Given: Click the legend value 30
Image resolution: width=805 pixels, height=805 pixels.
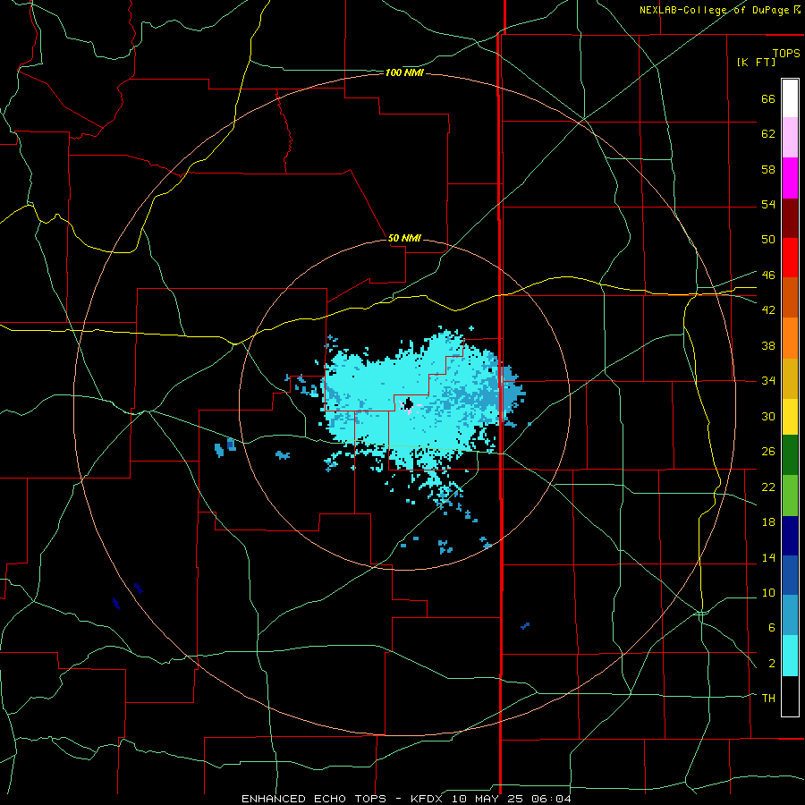Looking at the screenshot, I should tap(768, 416).
